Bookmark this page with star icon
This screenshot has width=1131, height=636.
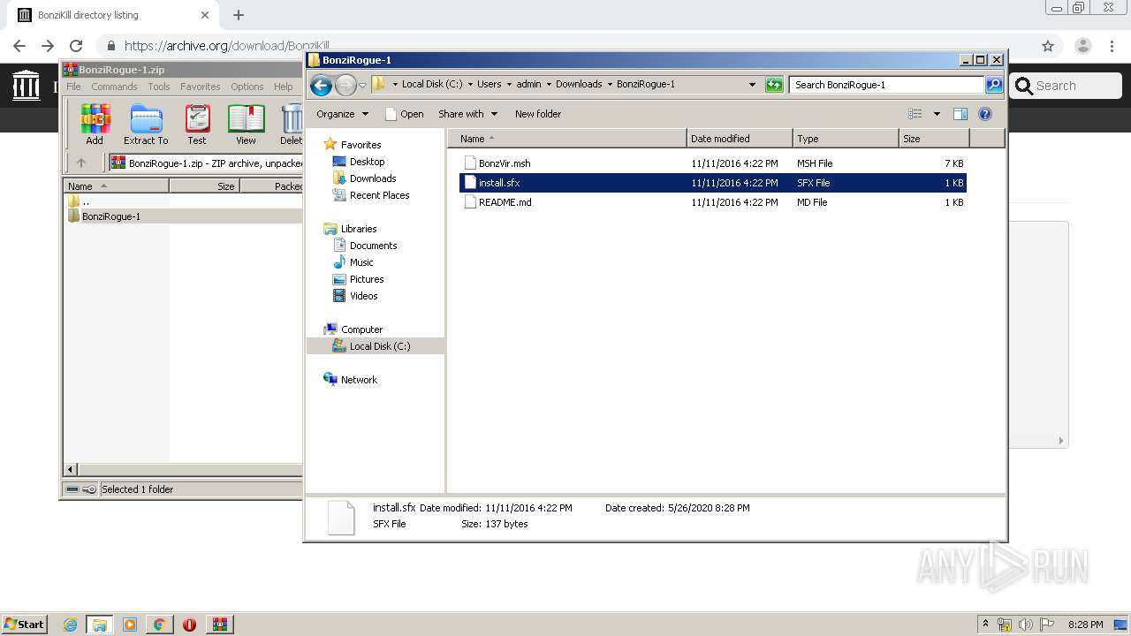pos(1048,46)
